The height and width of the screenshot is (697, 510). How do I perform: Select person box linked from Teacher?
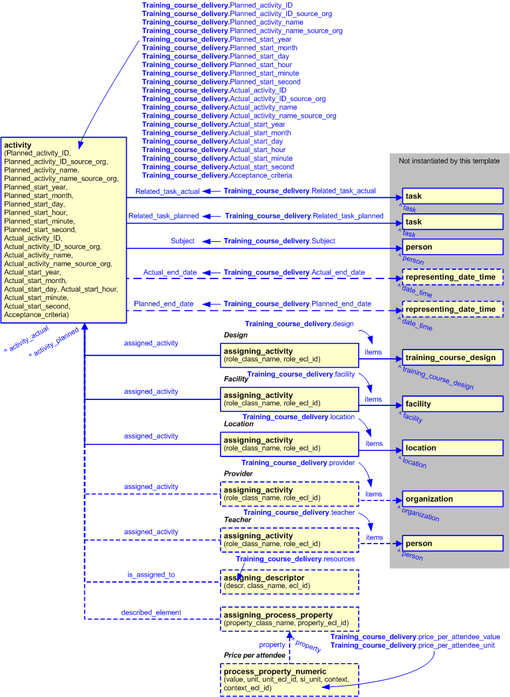point(453,544)
